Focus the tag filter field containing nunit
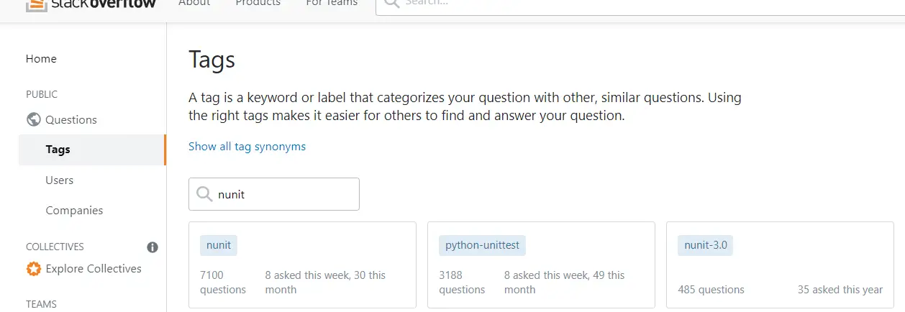 click(x=274, y=194)
